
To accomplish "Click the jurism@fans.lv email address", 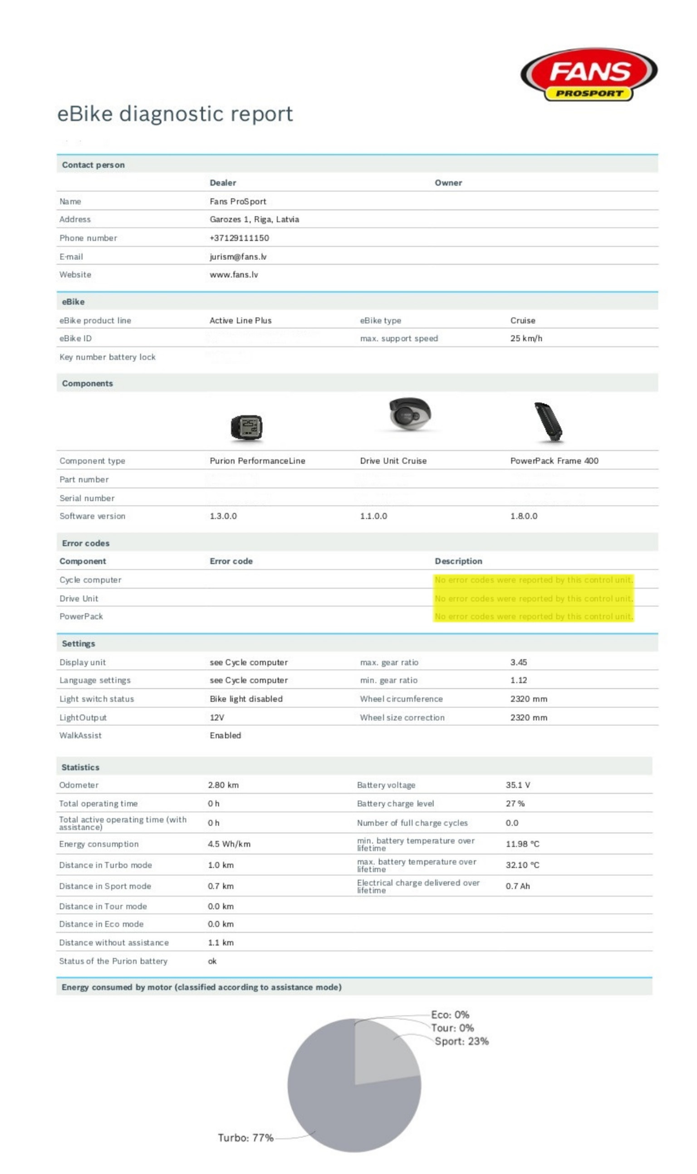I will point(238,257).
